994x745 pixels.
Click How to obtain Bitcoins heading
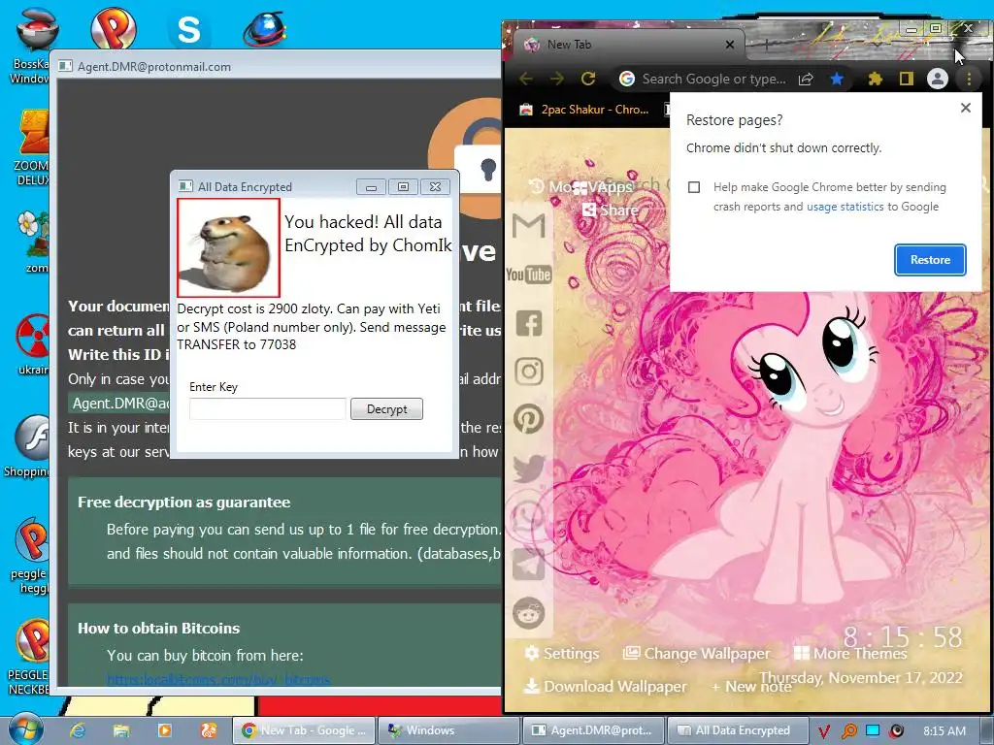[158, 628]
